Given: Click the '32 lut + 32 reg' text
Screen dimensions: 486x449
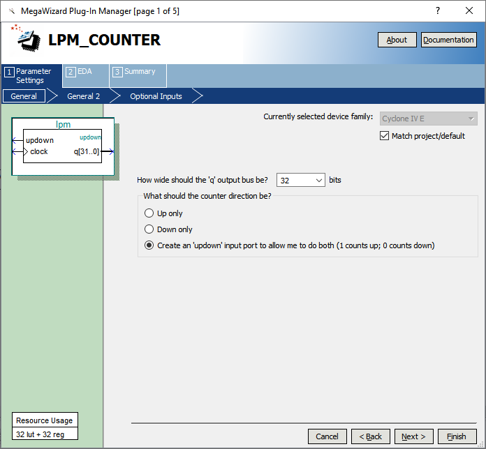Looking at the screenshot, I should [40, 434].
